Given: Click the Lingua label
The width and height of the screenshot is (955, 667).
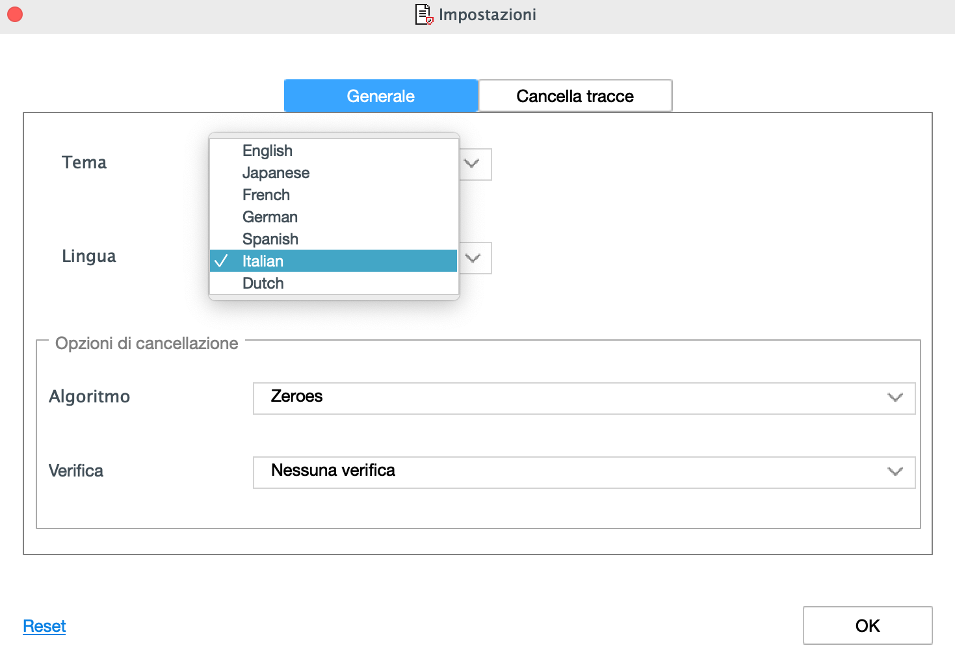Looking at the screenshot, I should (89, 256).
